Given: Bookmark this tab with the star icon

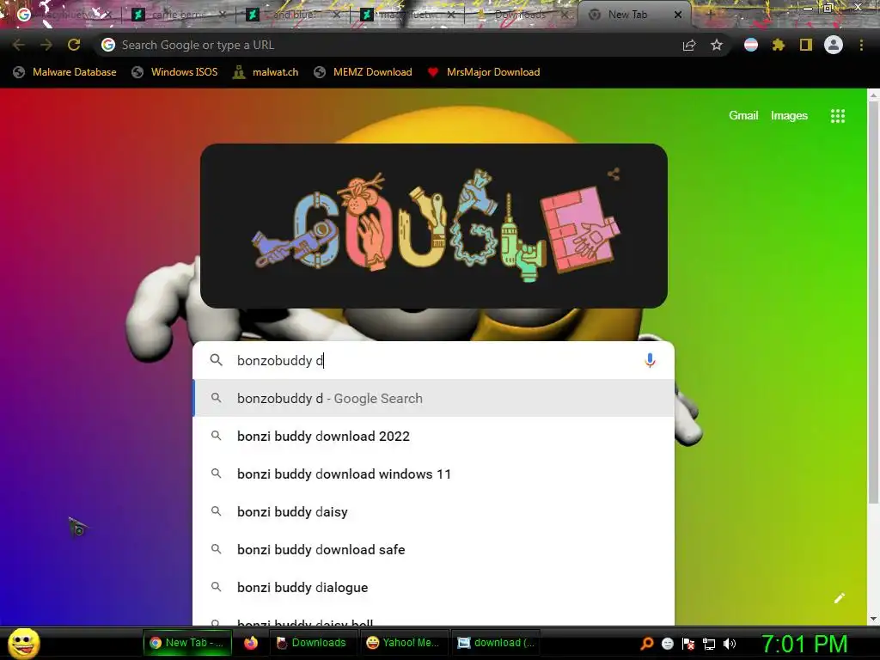Looking at the screenshot, I should coord(717,45).
